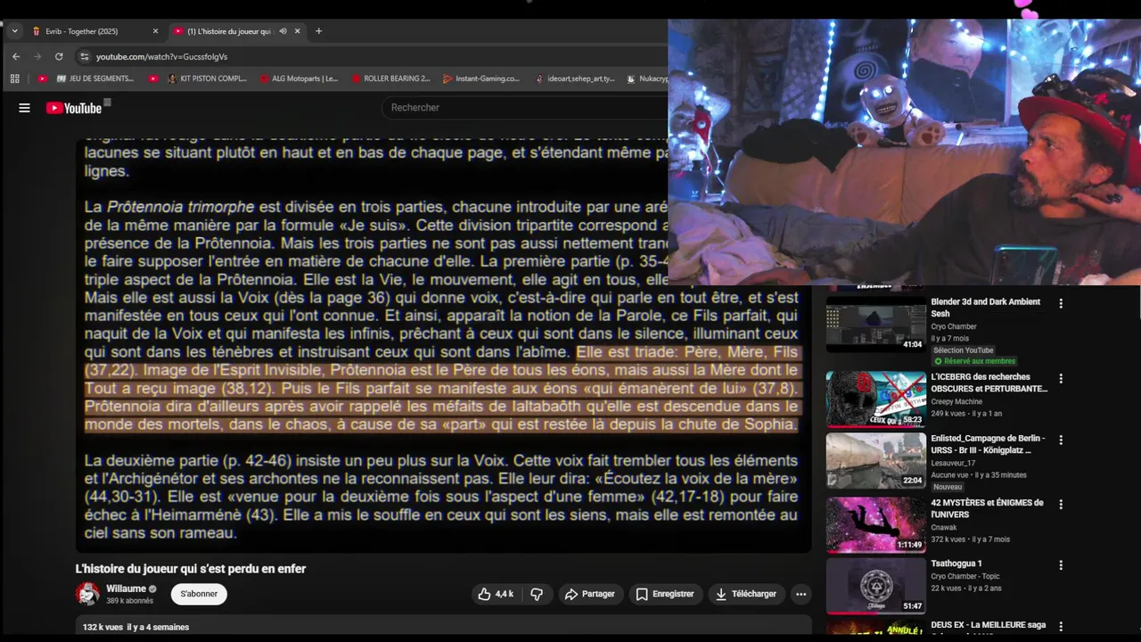
Task: Open the 'Willaume' channel name link
Action: pyautogui.click(x=126, y=588)
